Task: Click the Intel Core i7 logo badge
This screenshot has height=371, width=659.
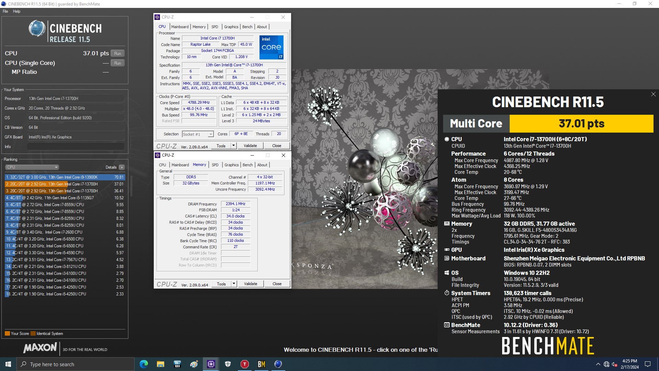Action: tap(271, 47)
